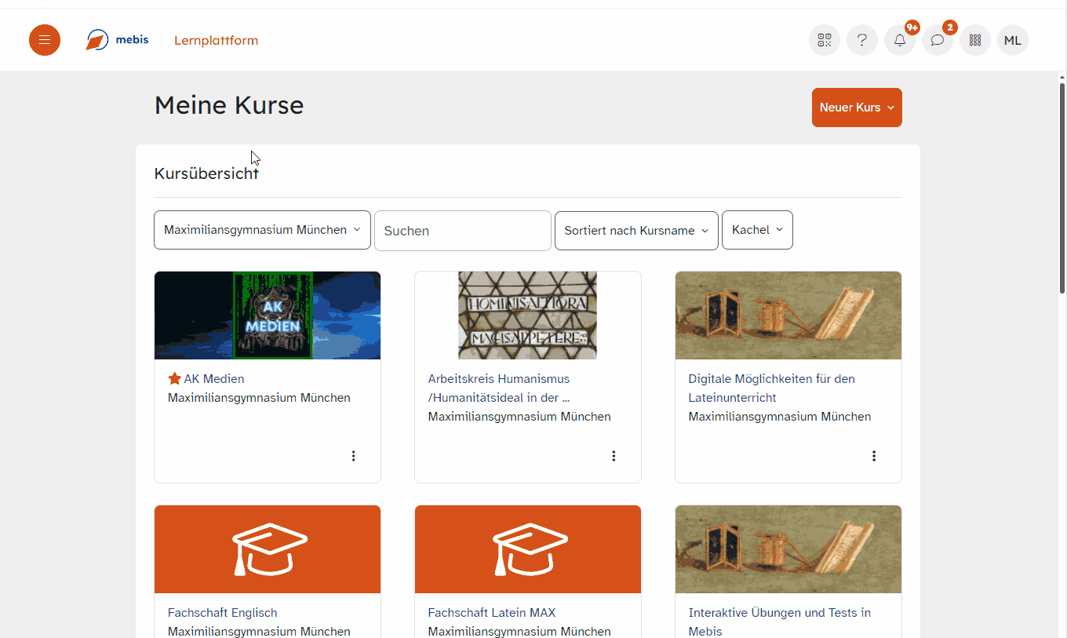Click the Kursübersicht section title
Screen dimensions: 1067x638
(x=206, y=173)
